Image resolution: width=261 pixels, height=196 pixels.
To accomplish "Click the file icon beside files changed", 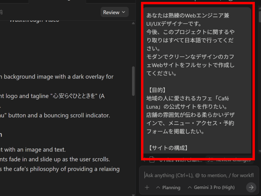I will (152, 161).
